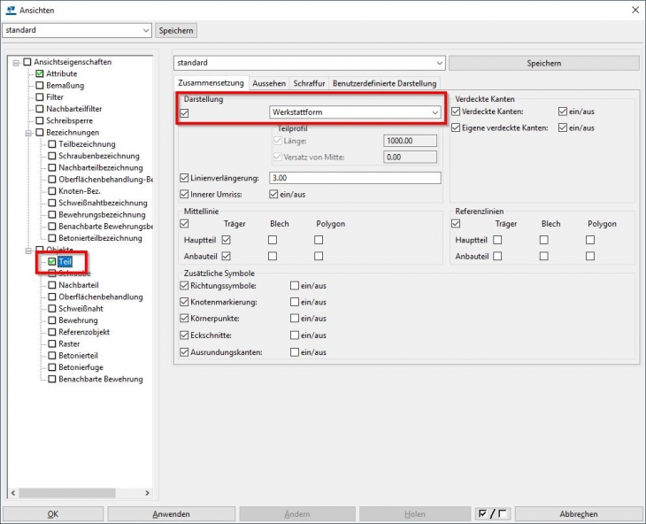Toggle the Verdeckte Kanten checkbox
The height and width of the screenshot is (524, 646).
(x=456, y=112)
